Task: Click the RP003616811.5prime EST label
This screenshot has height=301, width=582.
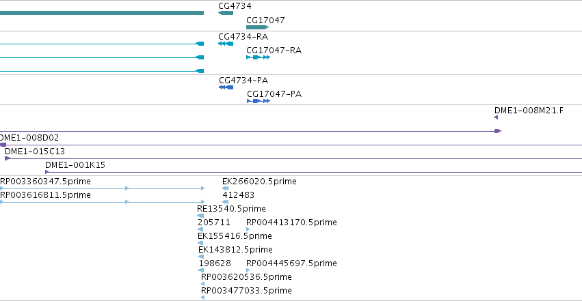Action: pos(45,195)
